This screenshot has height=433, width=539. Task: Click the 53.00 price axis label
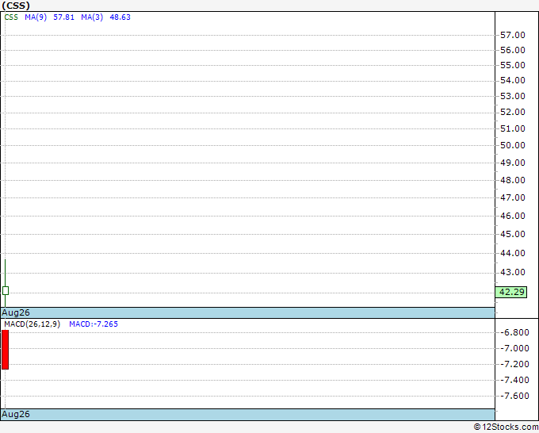(x=513, y=96)
